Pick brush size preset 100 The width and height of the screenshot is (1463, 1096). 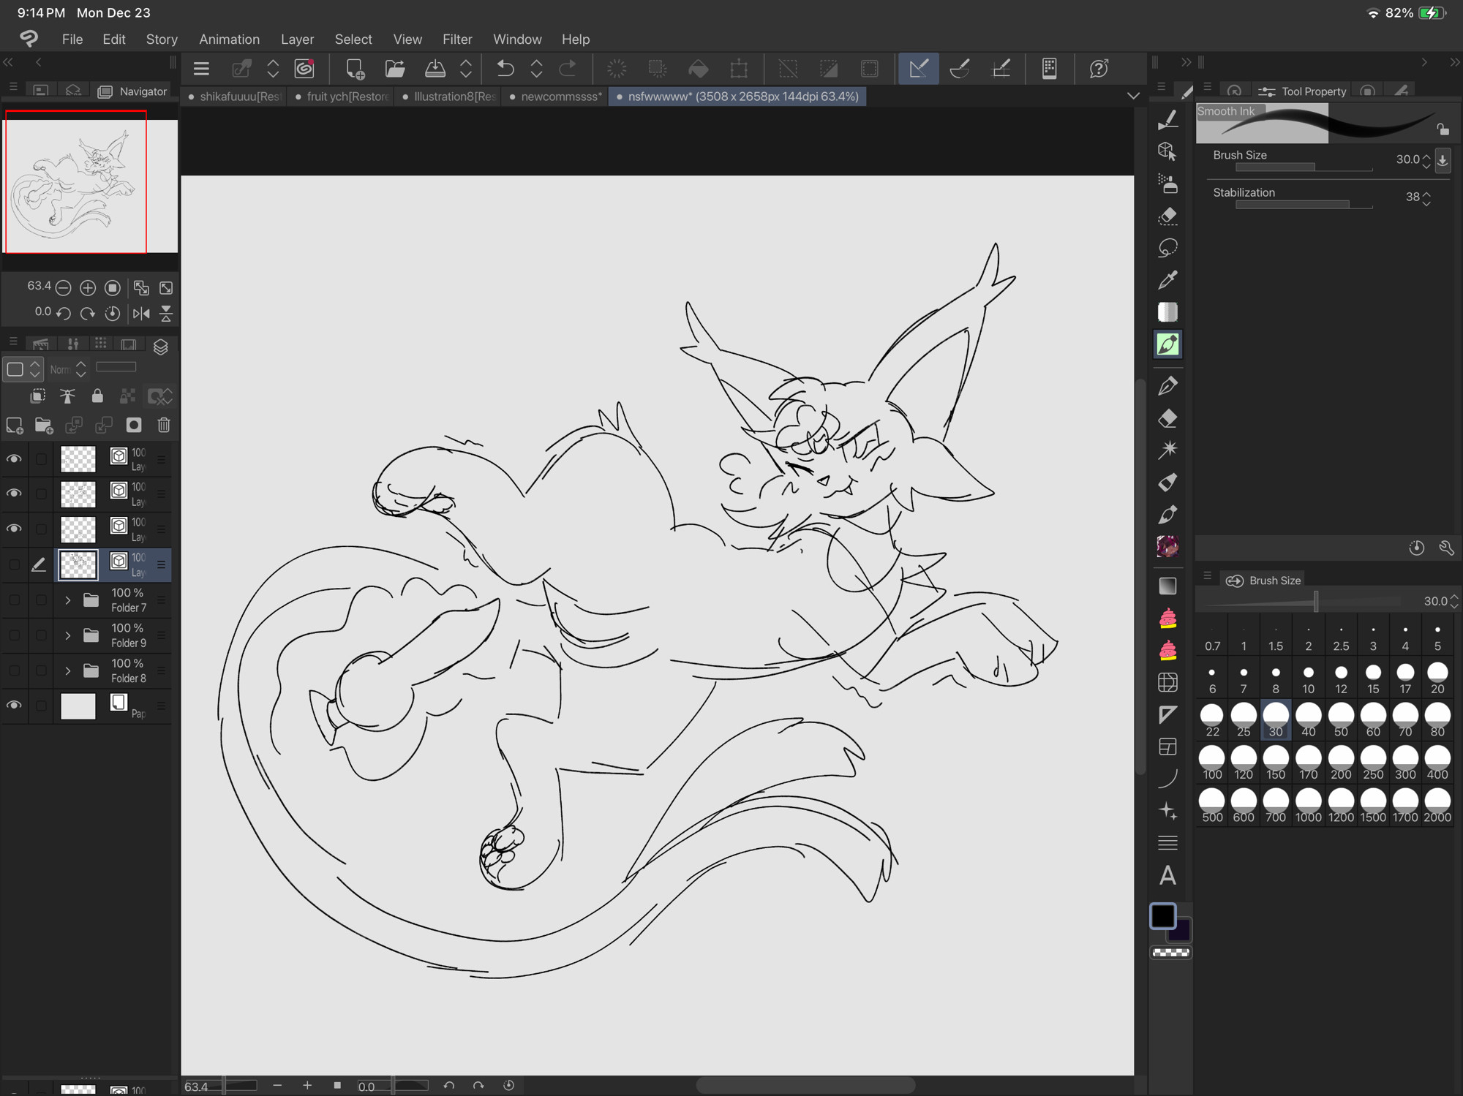tap(1212, 763)
